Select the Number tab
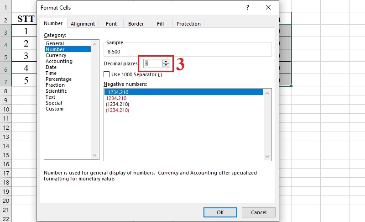The height and width of the screenshot is (222, 365). (x=53, y=23)
